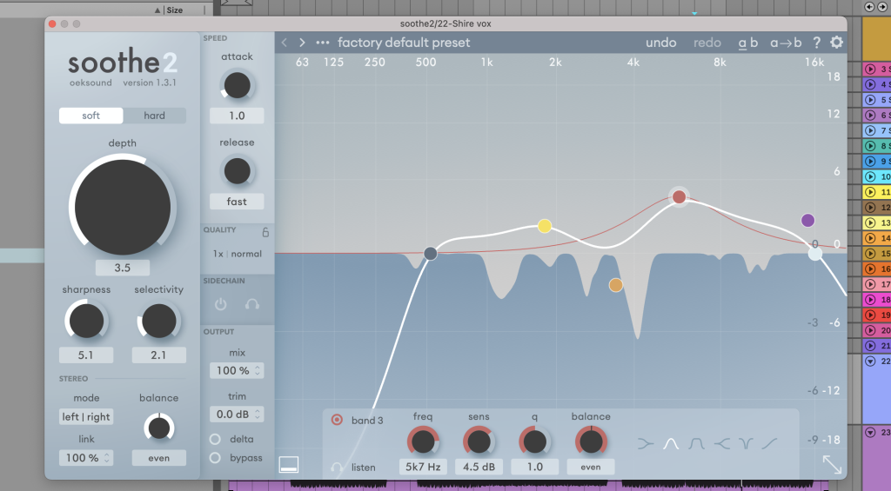
Task: Select the high shelf band shape icon
Action: pyautogui.click(x=771, y=443)
